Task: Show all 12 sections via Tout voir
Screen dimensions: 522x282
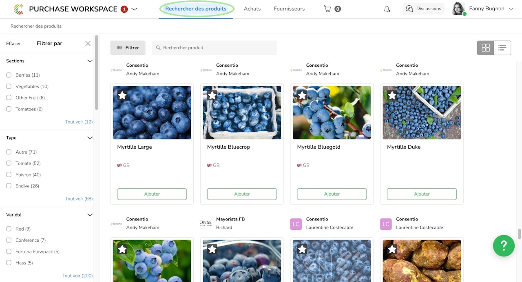Action: (x=79, y=122)
